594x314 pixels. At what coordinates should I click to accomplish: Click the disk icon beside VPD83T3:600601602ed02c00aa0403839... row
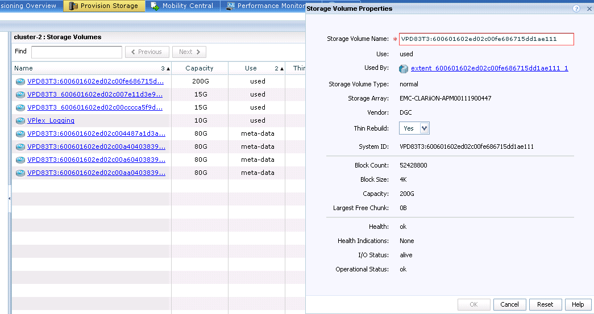[x=20, y=173]
